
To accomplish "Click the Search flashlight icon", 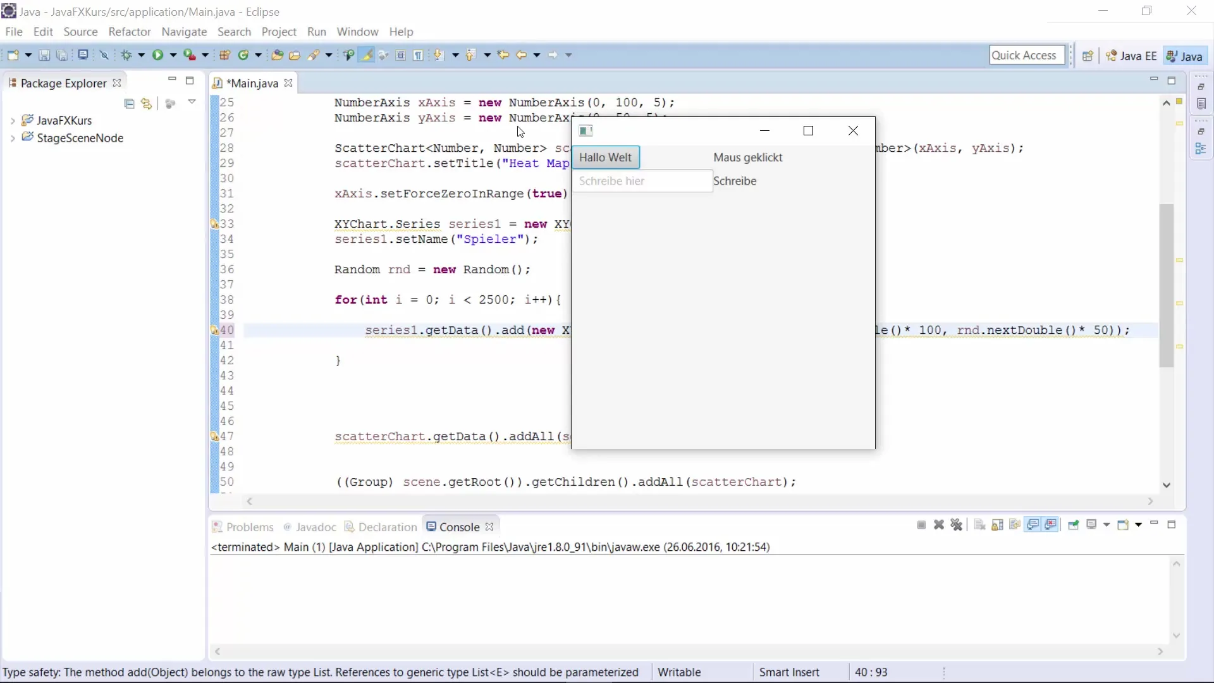I will (314, 56).
